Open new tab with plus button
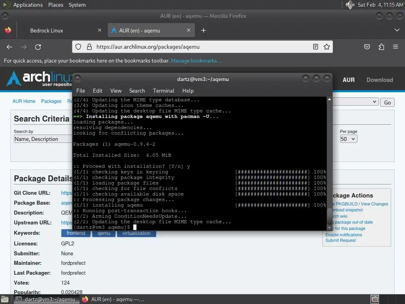Screen dimensions: 405x304 coord(203,30)
